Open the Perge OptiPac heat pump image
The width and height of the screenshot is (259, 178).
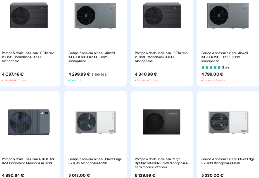coord(162,122)
